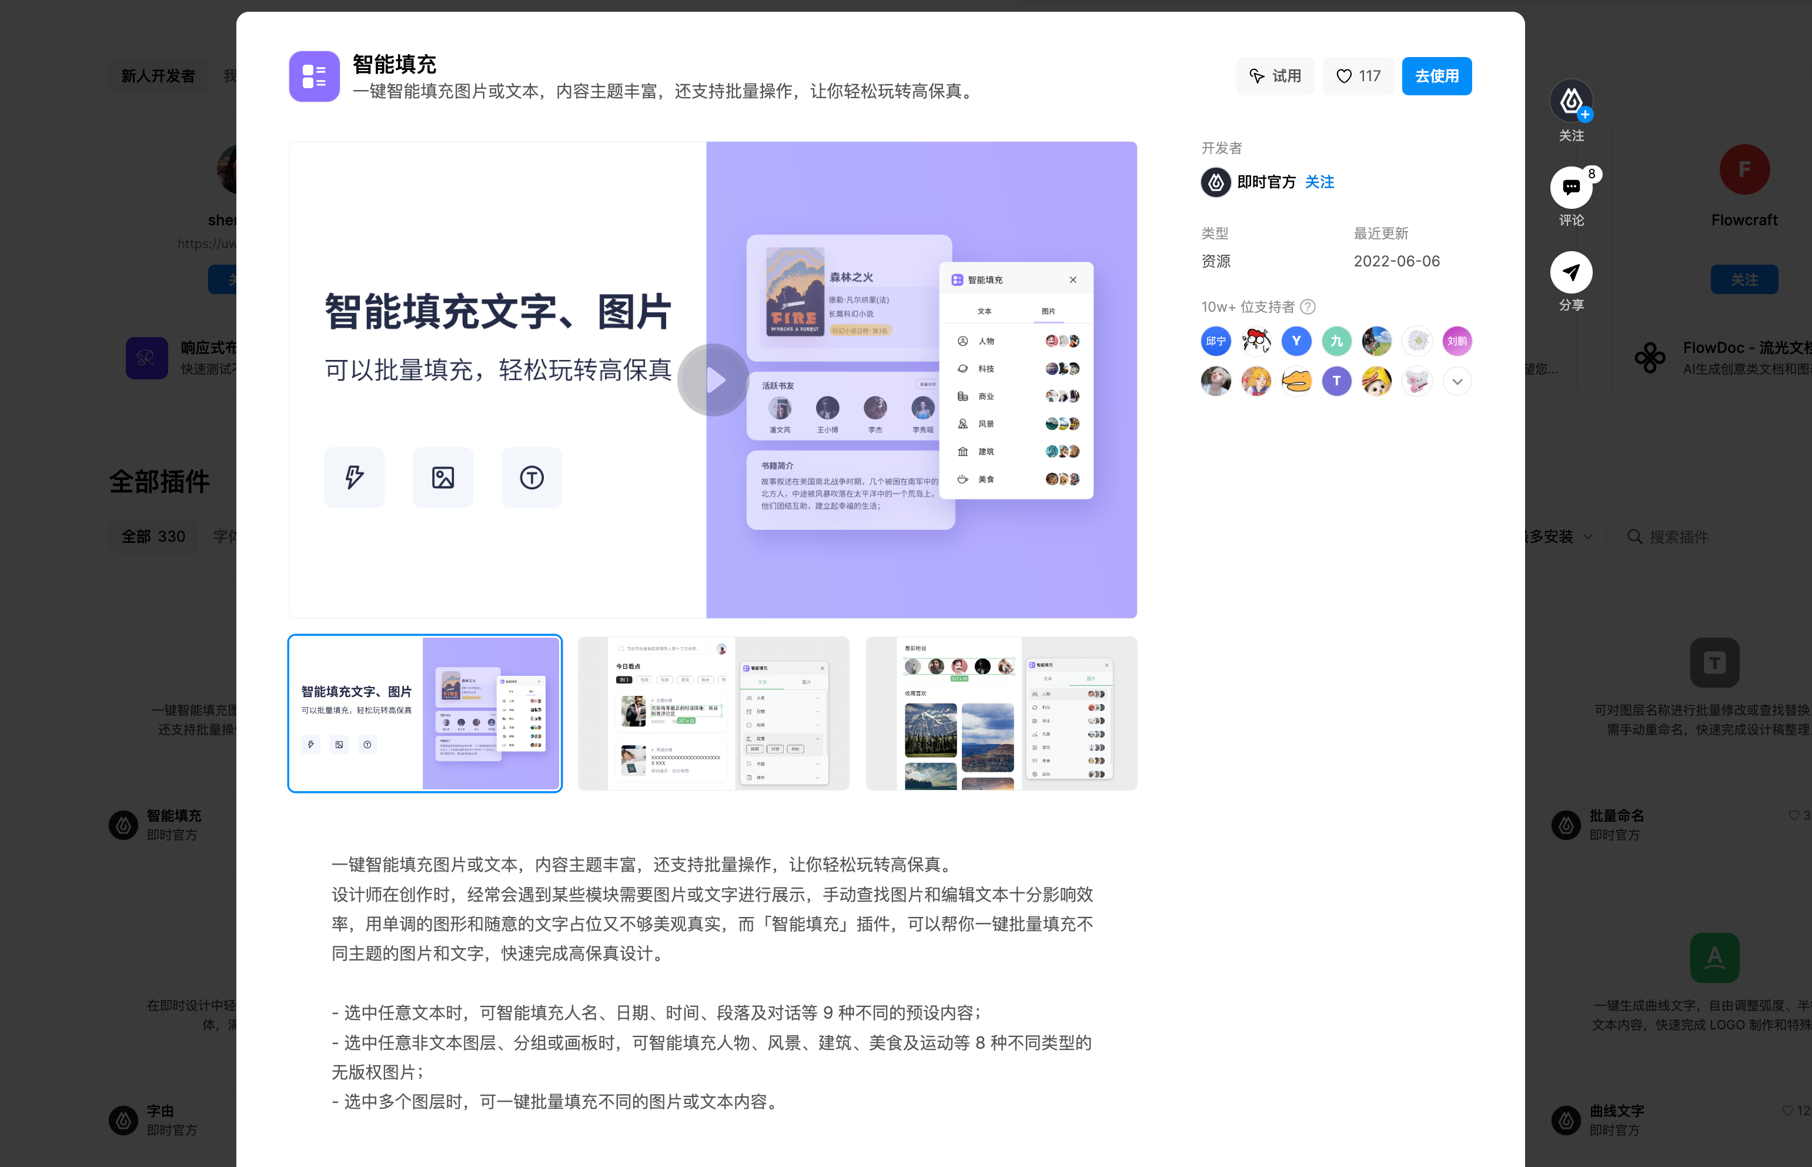This screenshot has width=1812, height=1167.
Task: Click the 资源 type value text
Action: tap(1215, 261)
